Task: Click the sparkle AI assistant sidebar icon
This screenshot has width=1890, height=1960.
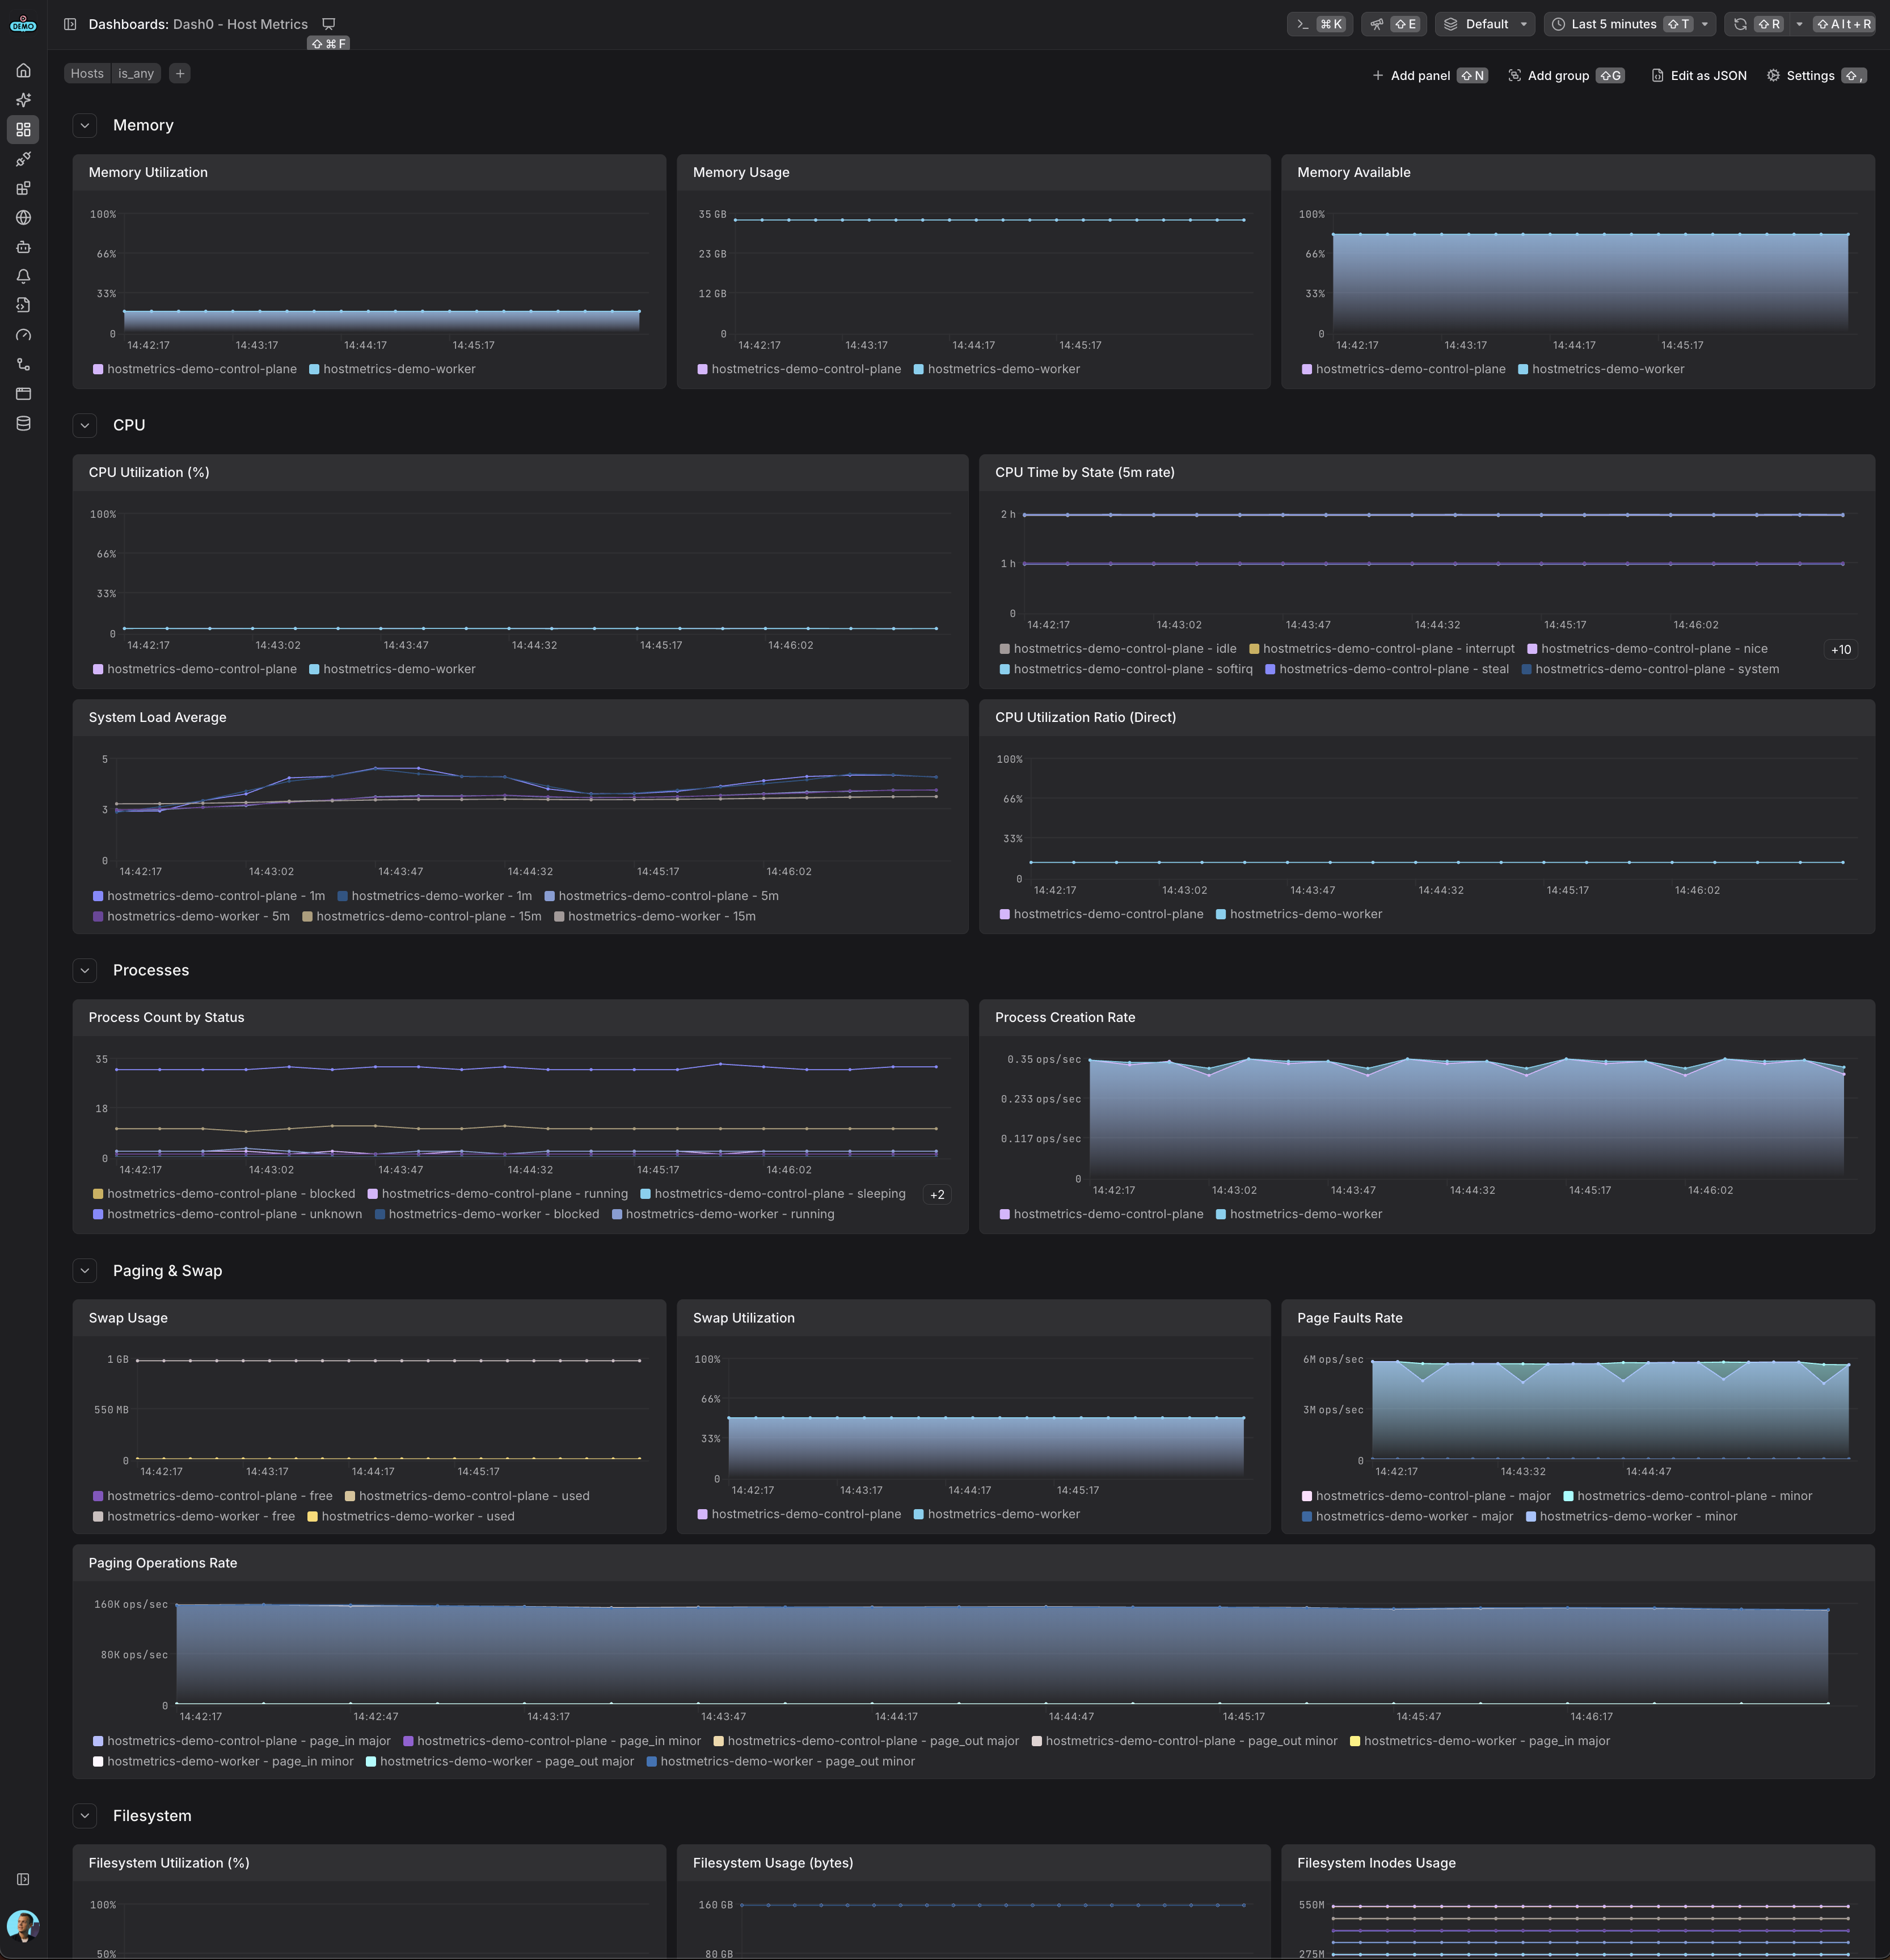Action: click(23, 100)
